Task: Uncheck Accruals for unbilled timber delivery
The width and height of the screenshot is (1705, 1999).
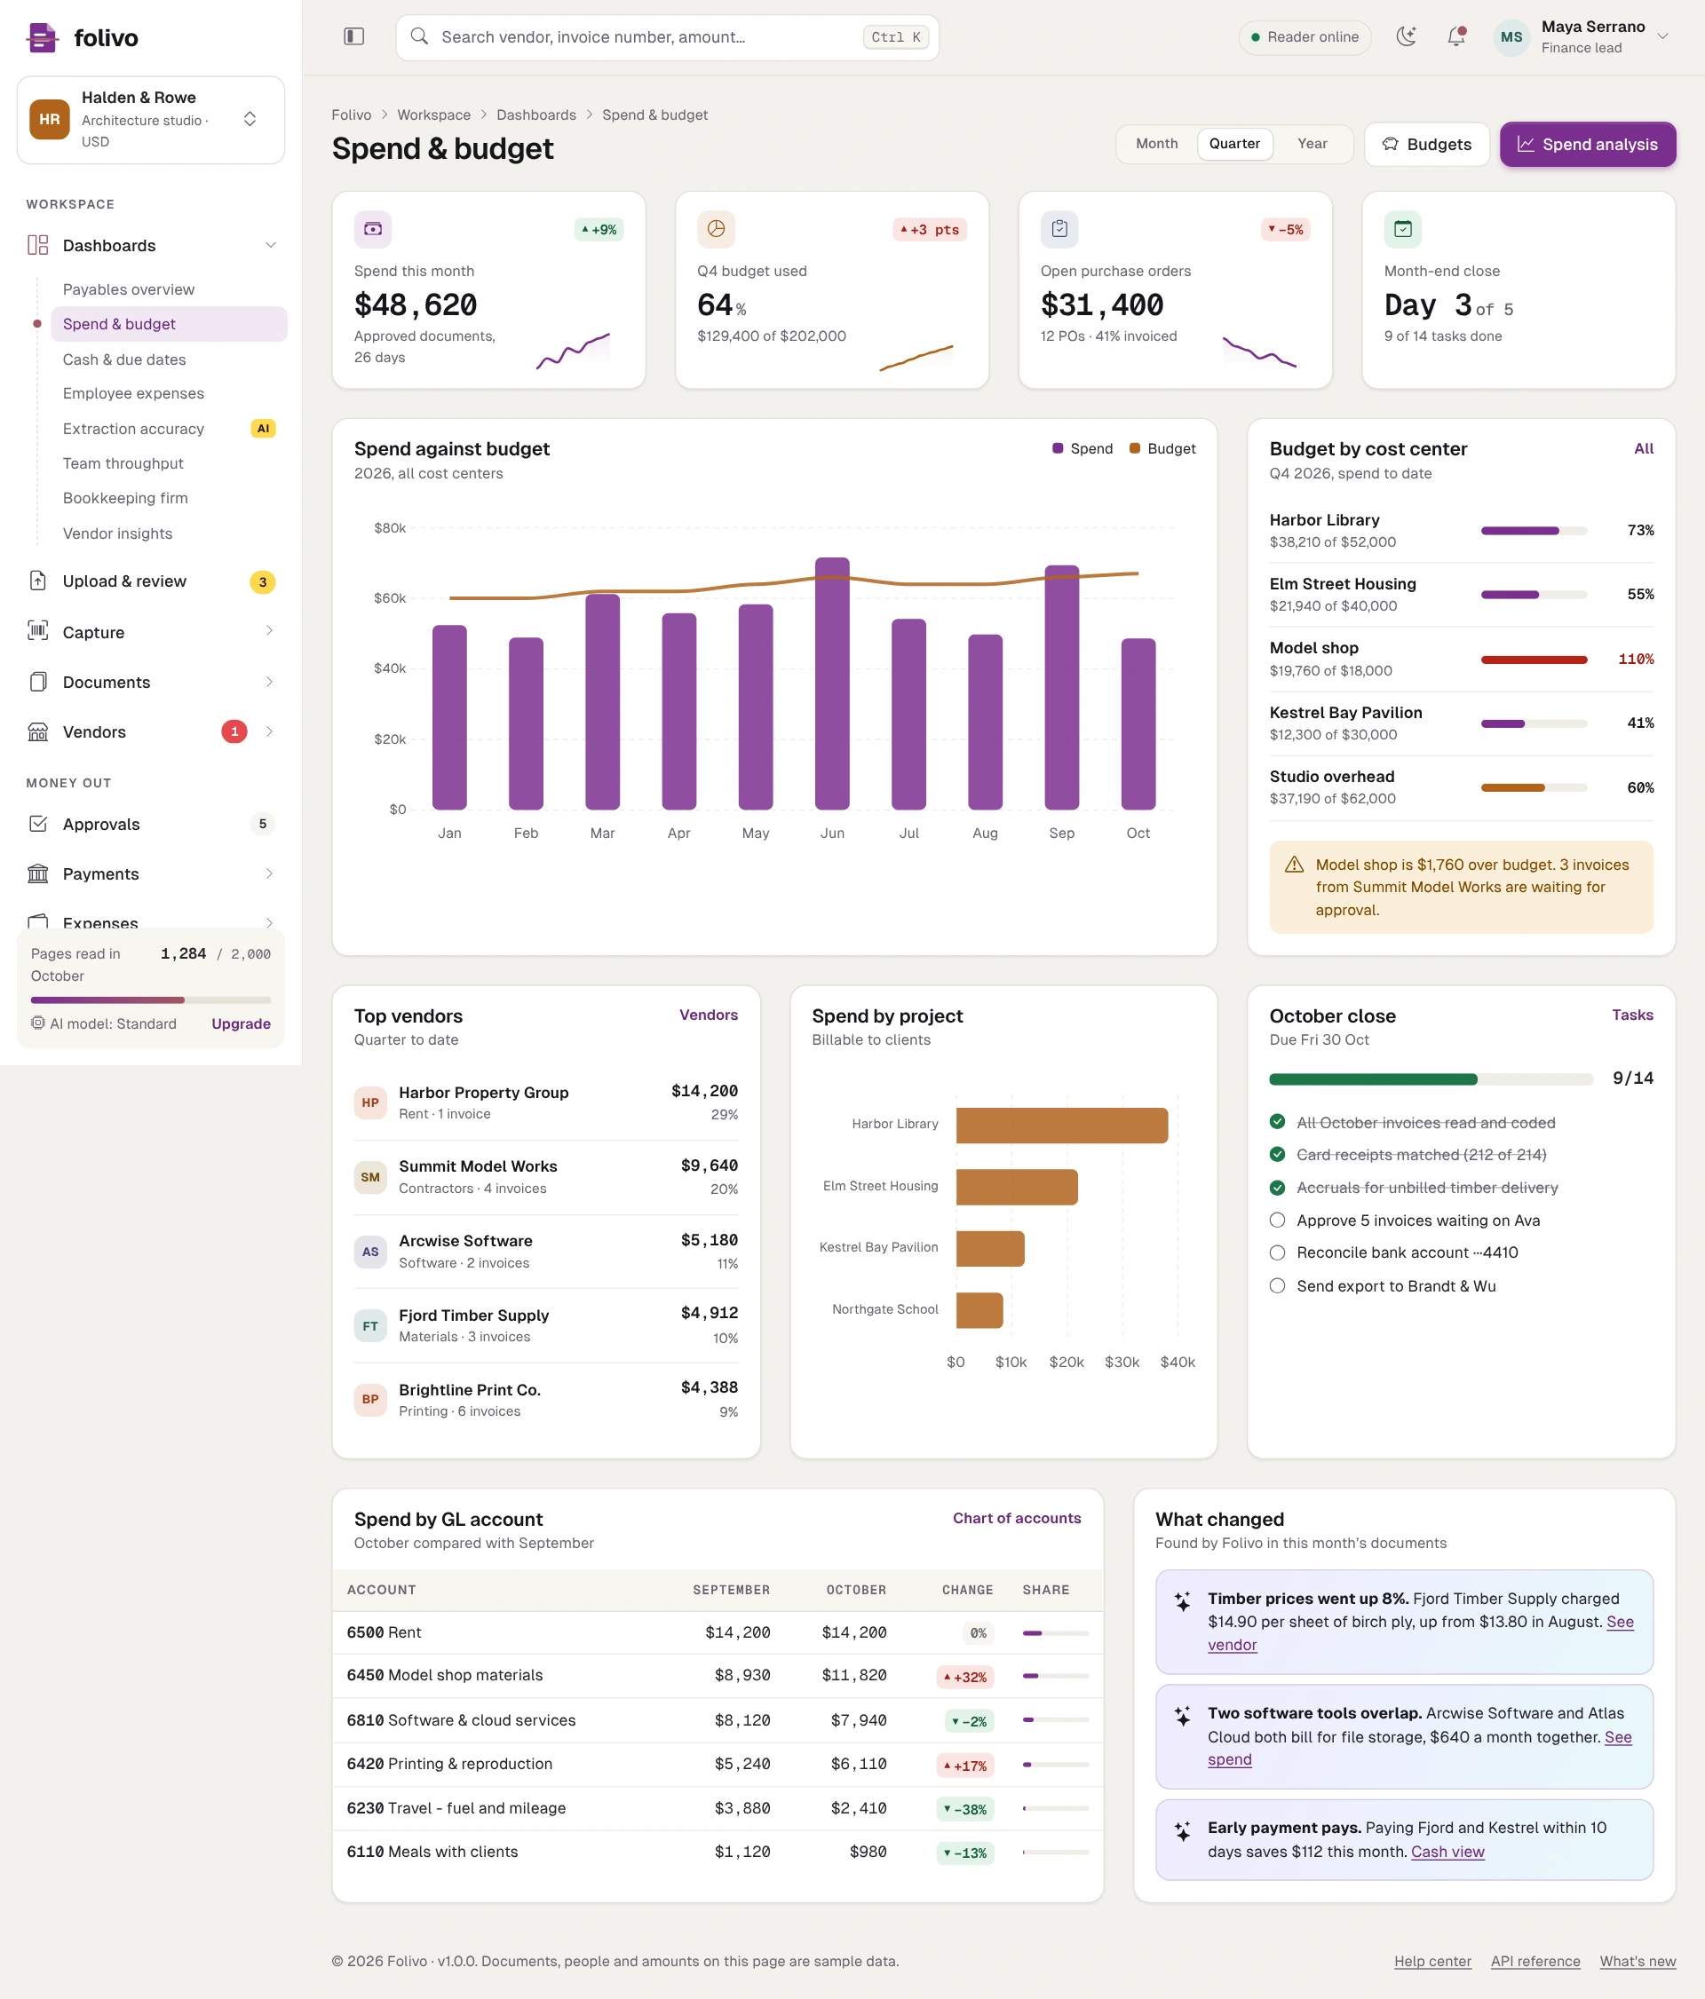Action: 1278,1187
